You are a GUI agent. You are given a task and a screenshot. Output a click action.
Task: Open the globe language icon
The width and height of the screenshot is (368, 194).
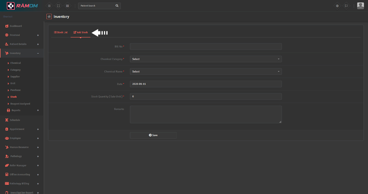click(337, 6)
